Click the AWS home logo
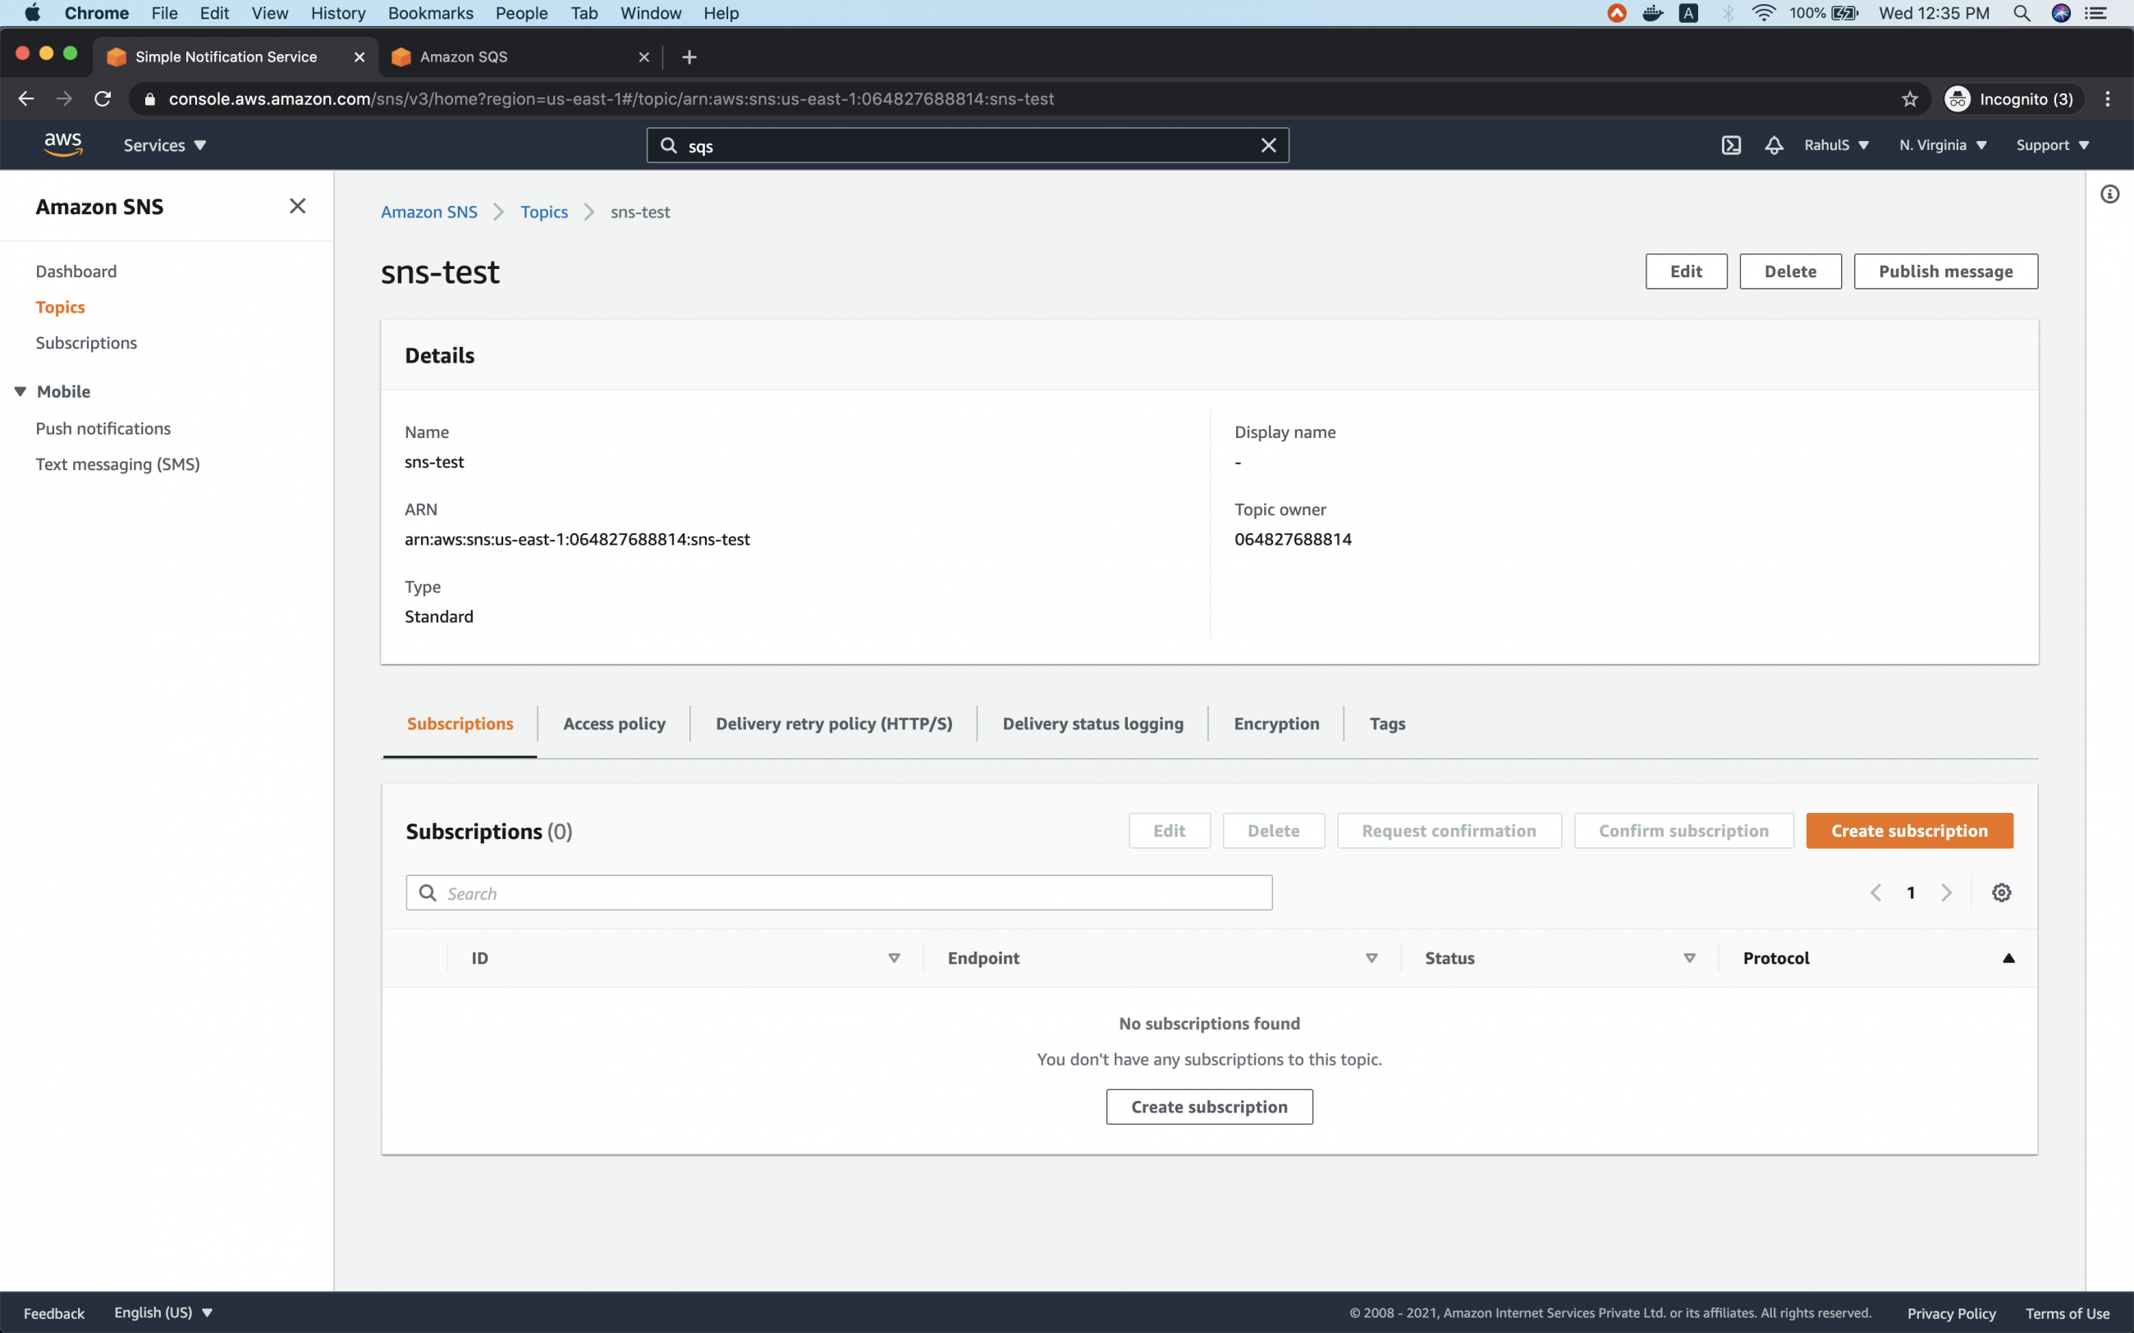 coord(62,144)
